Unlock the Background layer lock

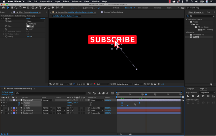coord(8,113)
